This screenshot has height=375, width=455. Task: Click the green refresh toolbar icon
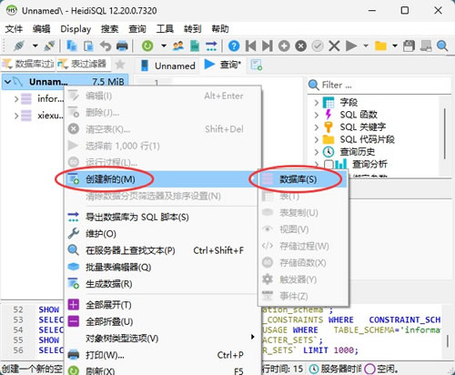click(x=147, y=46)
